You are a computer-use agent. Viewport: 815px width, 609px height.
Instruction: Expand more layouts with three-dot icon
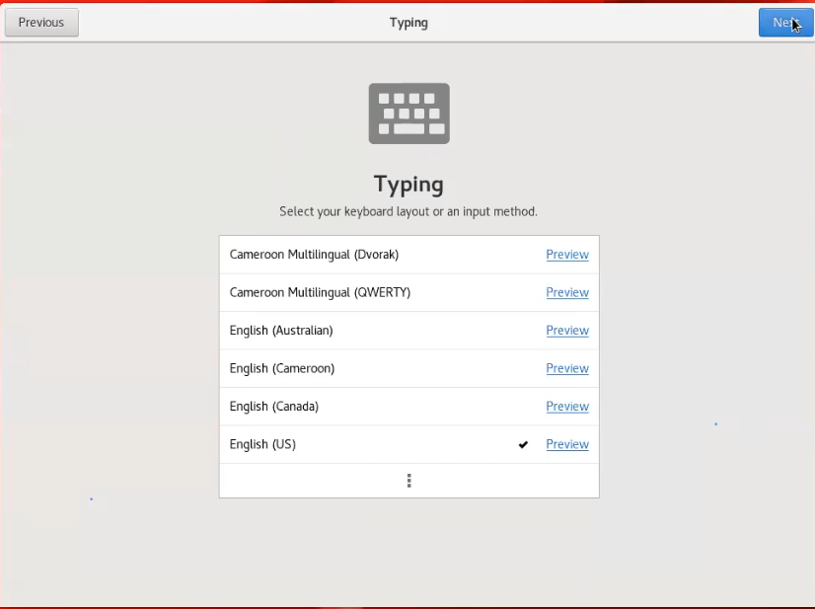(x=409, y=481)
